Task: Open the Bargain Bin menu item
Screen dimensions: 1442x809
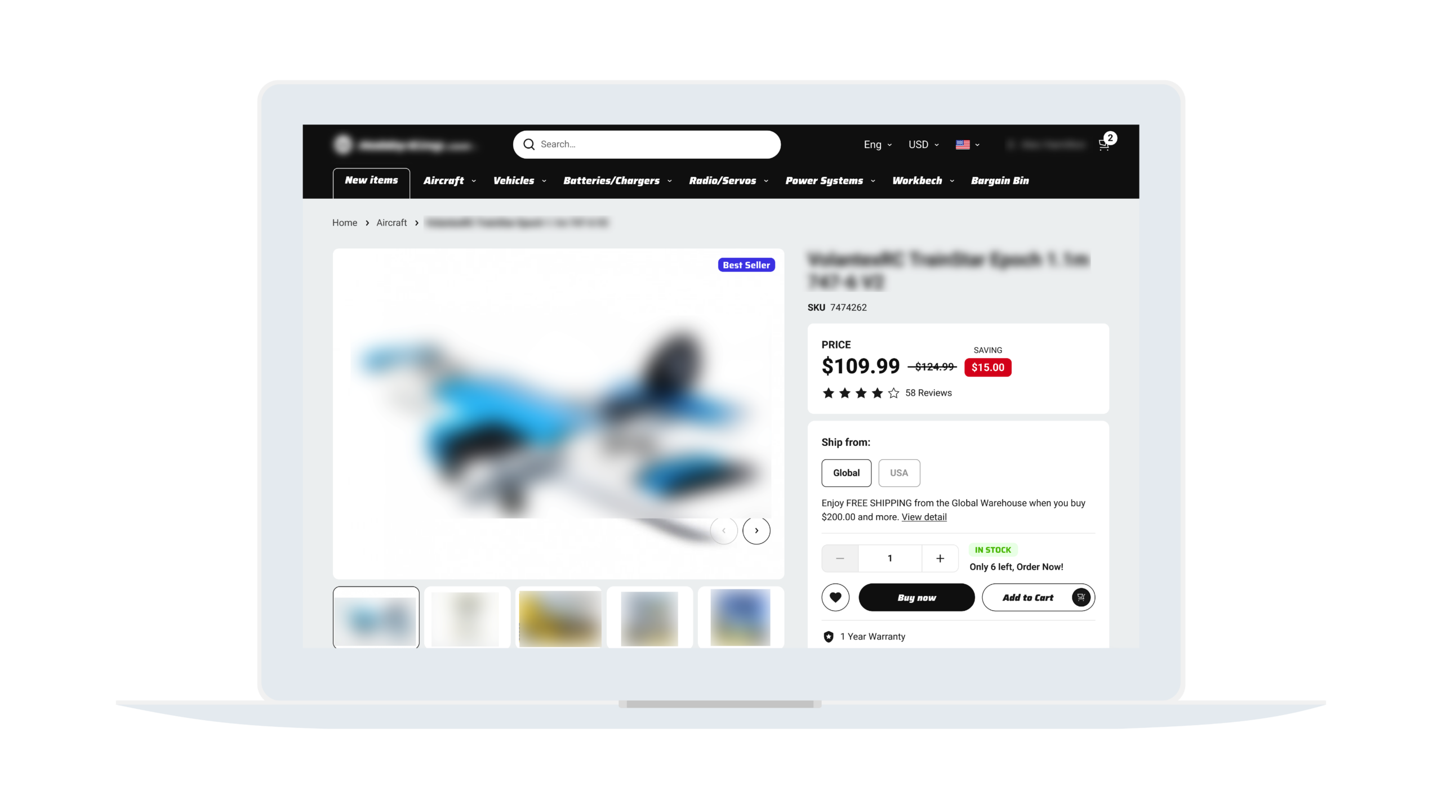Action: [x=999, y=181]
